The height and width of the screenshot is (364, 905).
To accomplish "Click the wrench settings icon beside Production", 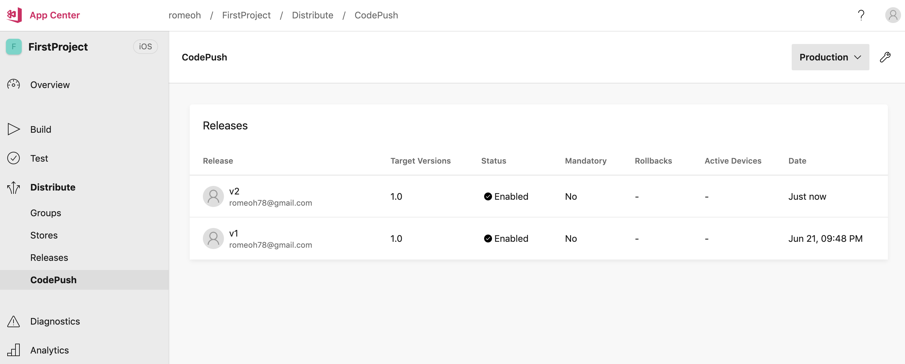I will [885, 57].
